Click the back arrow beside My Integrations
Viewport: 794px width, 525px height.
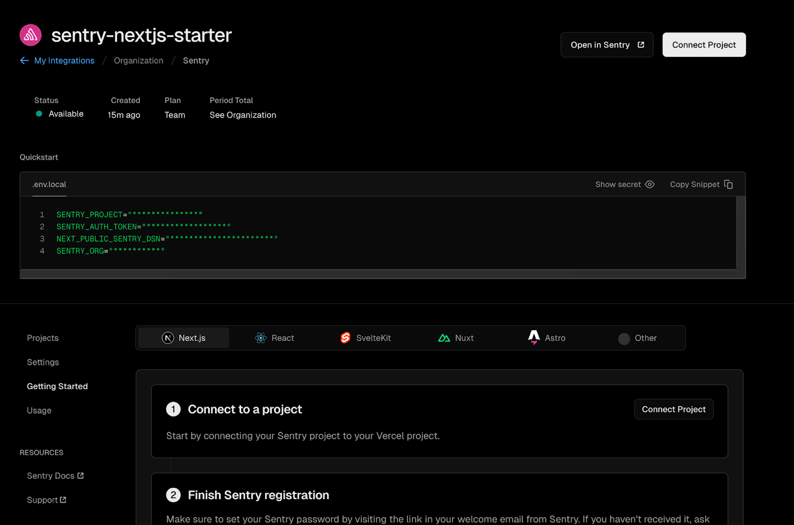[x=24, y=60]
